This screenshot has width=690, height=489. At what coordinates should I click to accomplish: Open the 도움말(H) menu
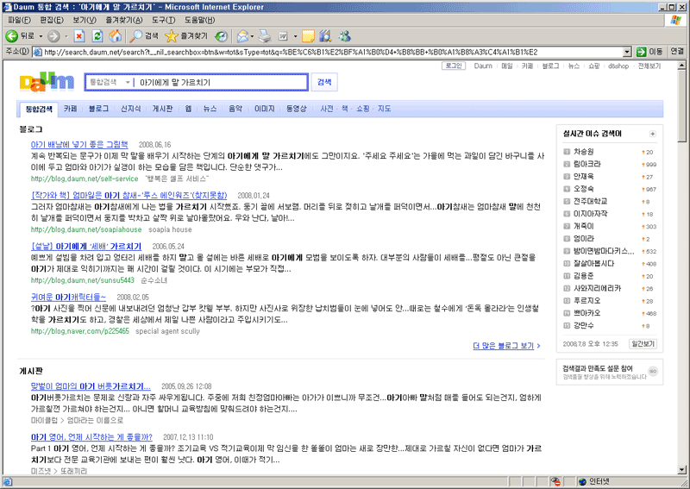point(199,20)
